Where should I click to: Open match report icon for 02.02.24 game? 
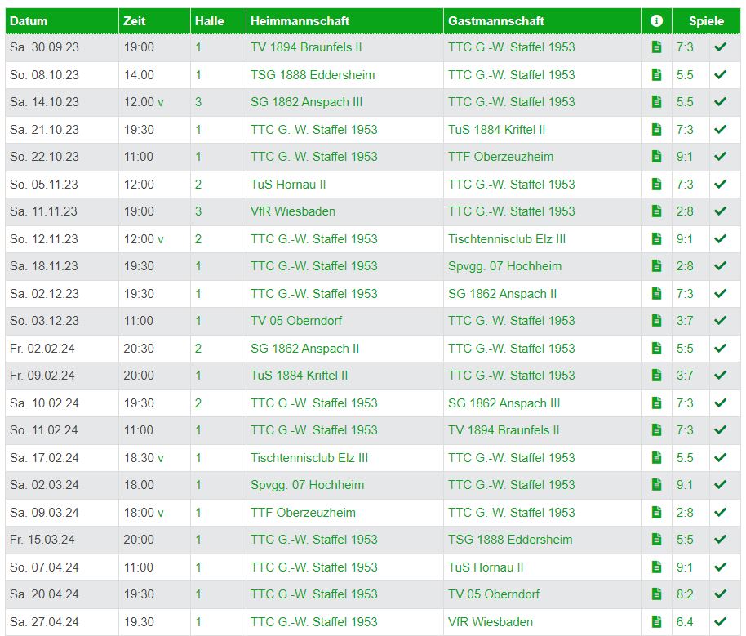pos(656,349)
